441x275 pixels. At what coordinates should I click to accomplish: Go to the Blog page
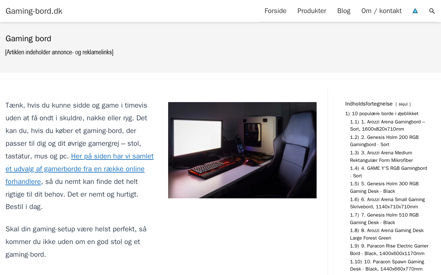point(344,11)
